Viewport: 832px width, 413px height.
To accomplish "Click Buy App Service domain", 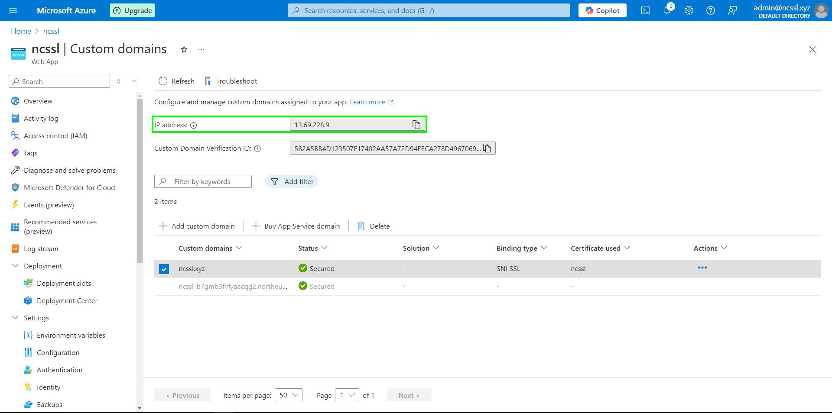I will coord(296,226).
